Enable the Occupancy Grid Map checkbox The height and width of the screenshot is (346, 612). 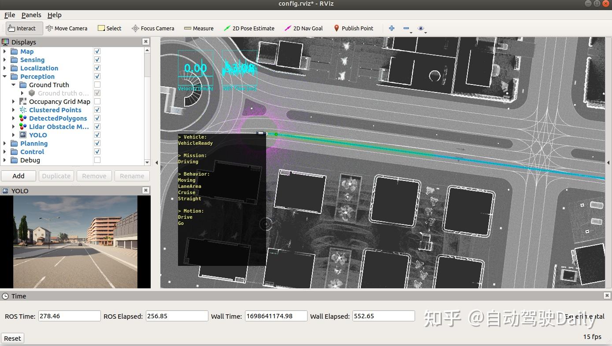pos(97,102)
